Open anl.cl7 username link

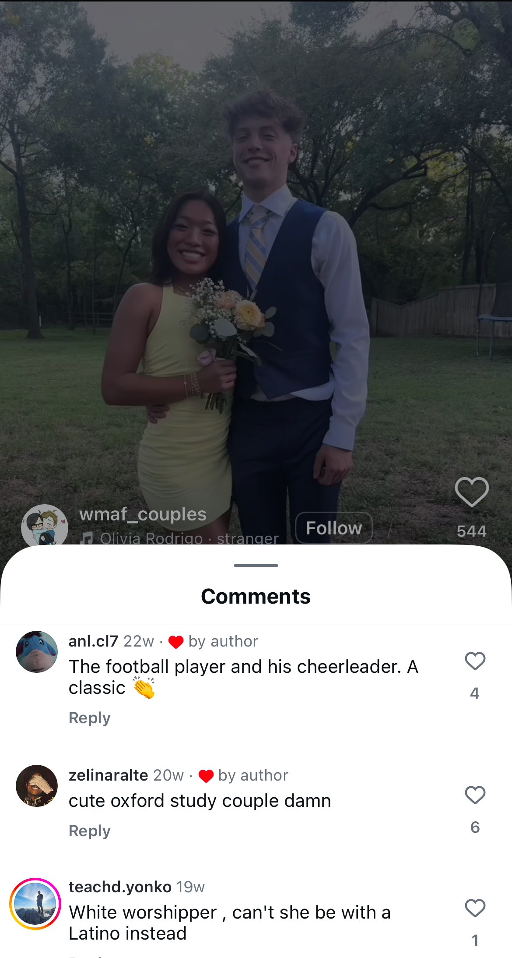coord(93,641)
